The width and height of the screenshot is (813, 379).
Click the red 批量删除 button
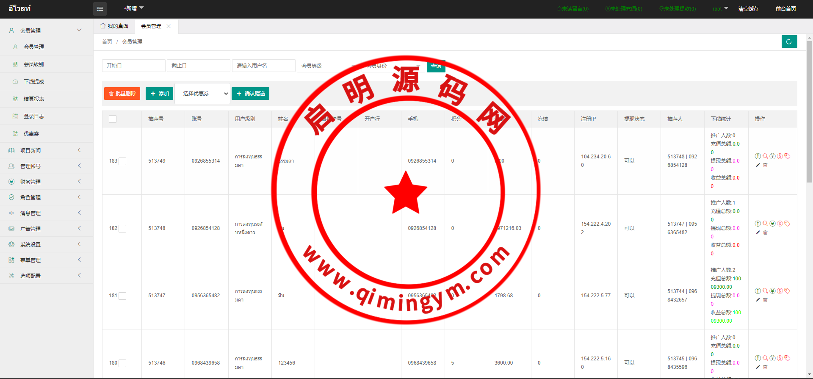coord(122,94)
